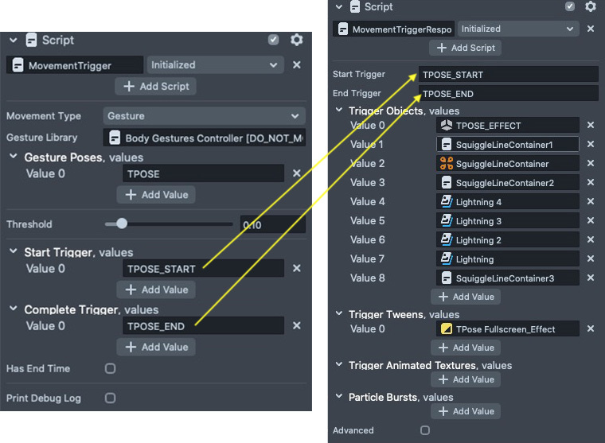Click the MovementTriggerRespo script name field
This screenshot has width=605, height=443.
(393, 29)
